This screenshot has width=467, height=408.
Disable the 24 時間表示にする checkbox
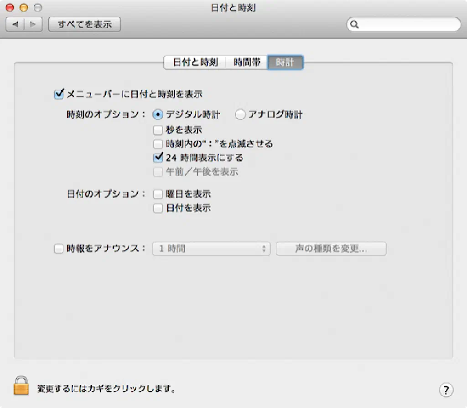coord(158,158)
